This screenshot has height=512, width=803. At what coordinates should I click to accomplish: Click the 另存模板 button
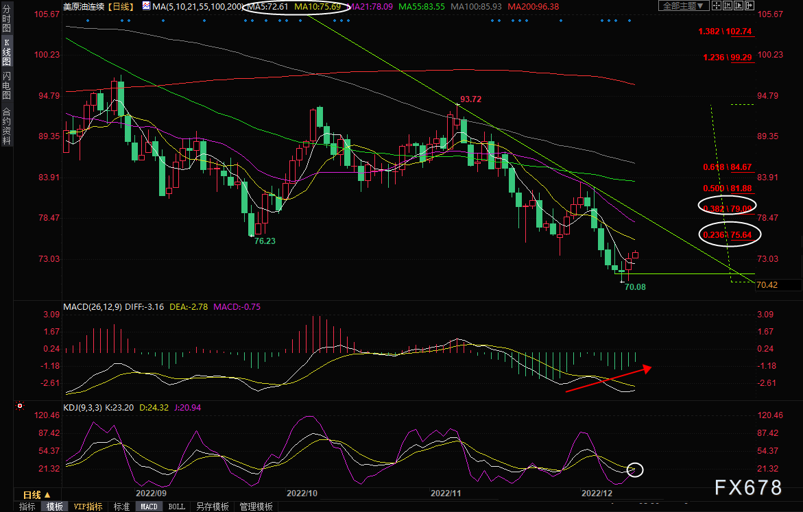click(x=213, y=507)
